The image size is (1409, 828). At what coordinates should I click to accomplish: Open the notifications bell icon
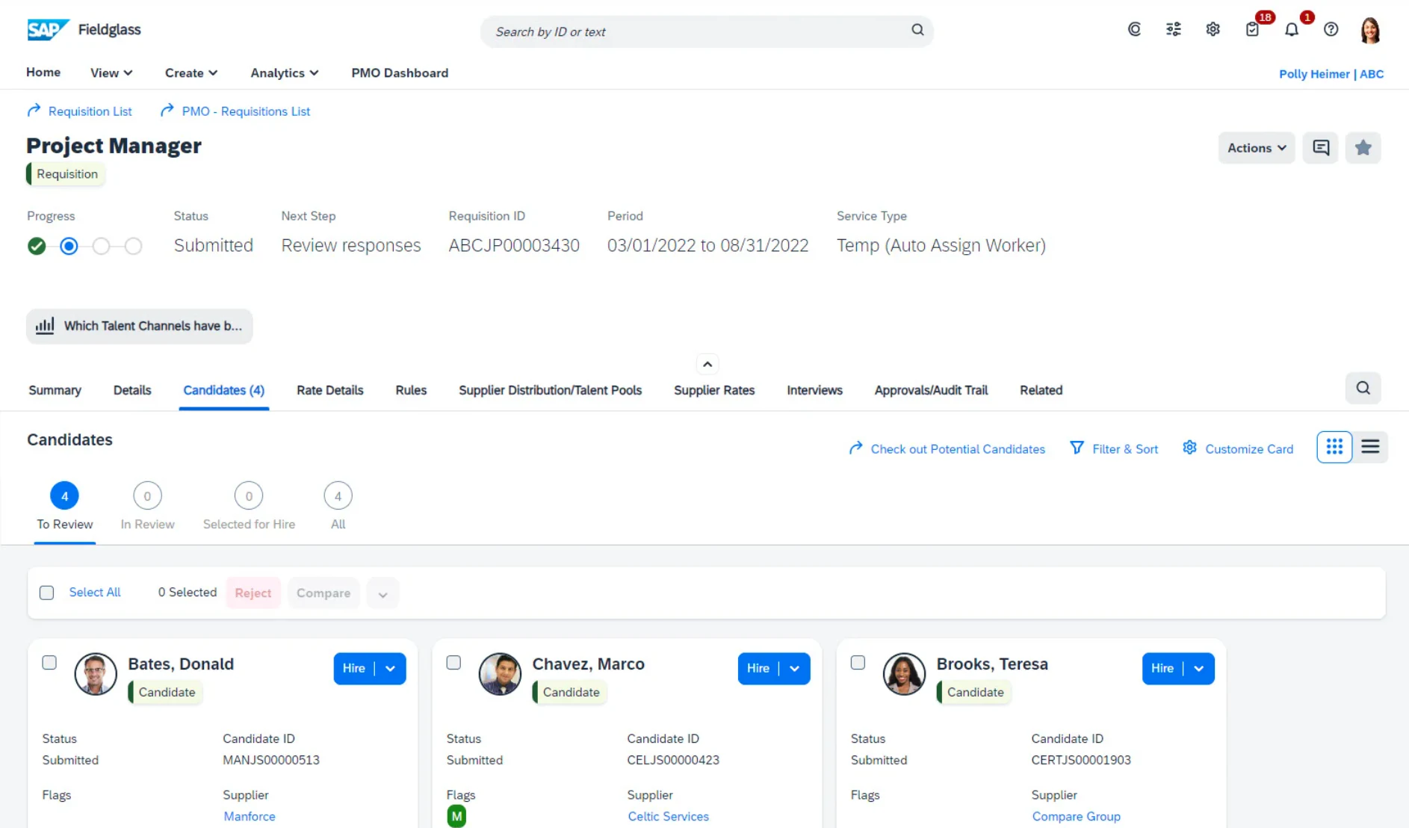1292,30
